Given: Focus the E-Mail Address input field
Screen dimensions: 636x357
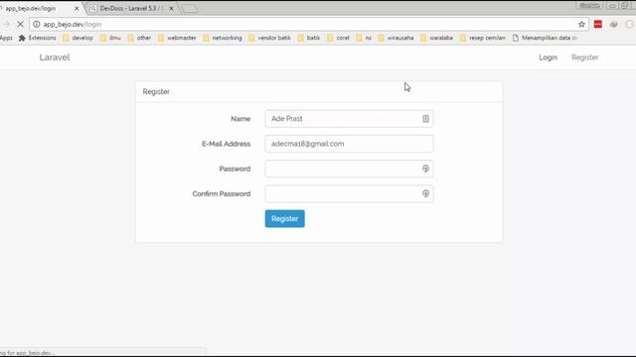Looking at the screenshot, I should (349, 144).
